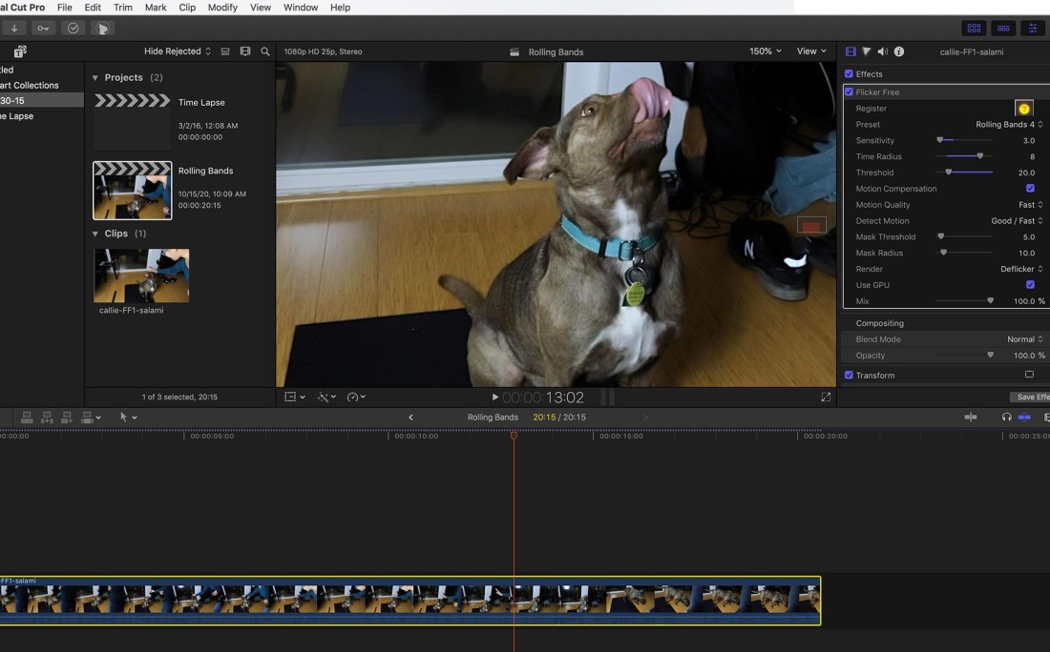Toggle the inspector sliders button in toolbar
Viewport: 1050px width, 652px height.
1032,29
